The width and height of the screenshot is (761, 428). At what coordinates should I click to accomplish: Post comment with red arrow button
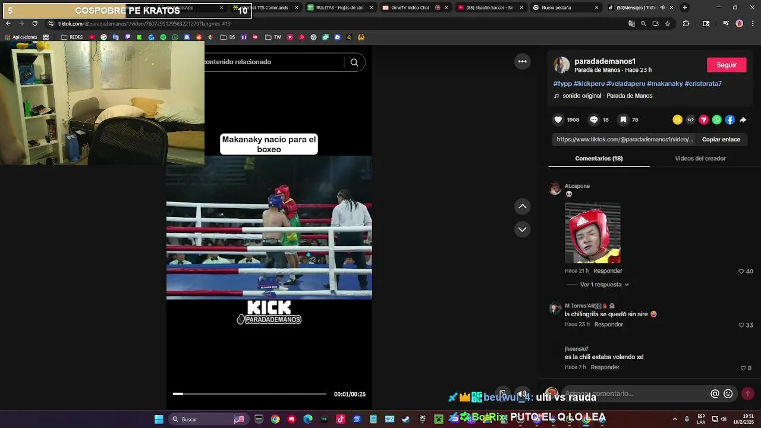coord(748,394)
